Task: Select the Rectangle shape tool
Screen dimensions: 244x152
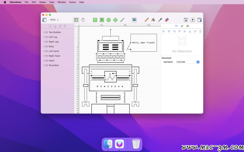Action: point(95,20)
